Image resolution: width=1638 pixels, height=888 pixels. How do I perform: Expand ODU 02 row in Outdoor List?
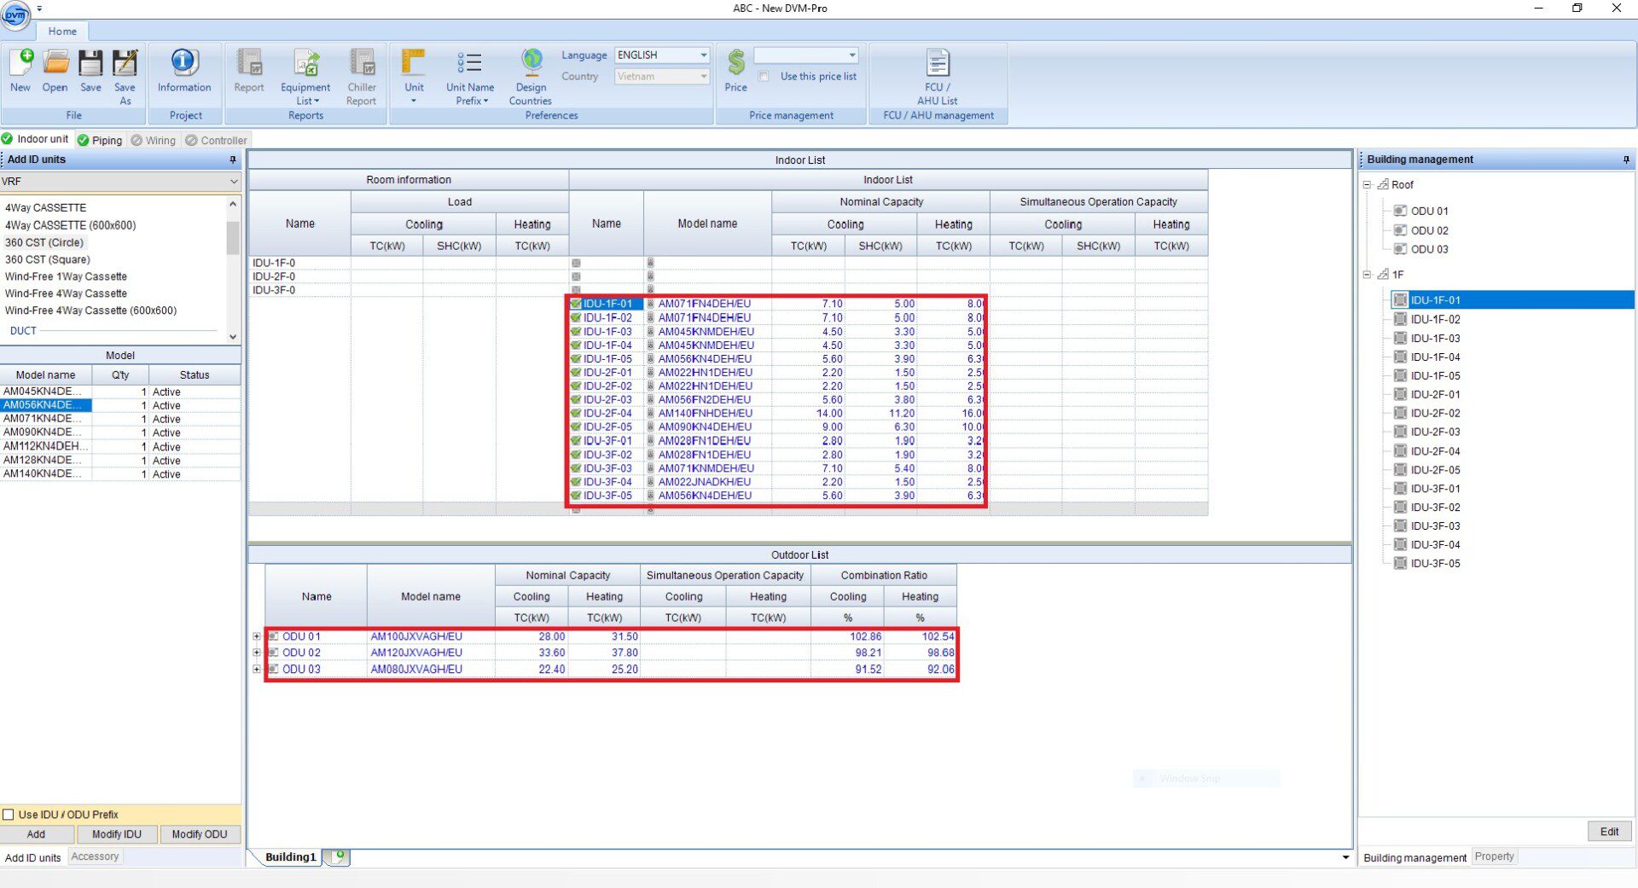tap(256, 653)
